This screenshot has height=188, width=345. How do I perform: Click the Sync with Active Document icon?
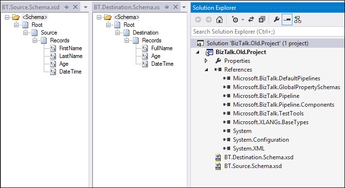pyautogui.click(x=251, y=19)
